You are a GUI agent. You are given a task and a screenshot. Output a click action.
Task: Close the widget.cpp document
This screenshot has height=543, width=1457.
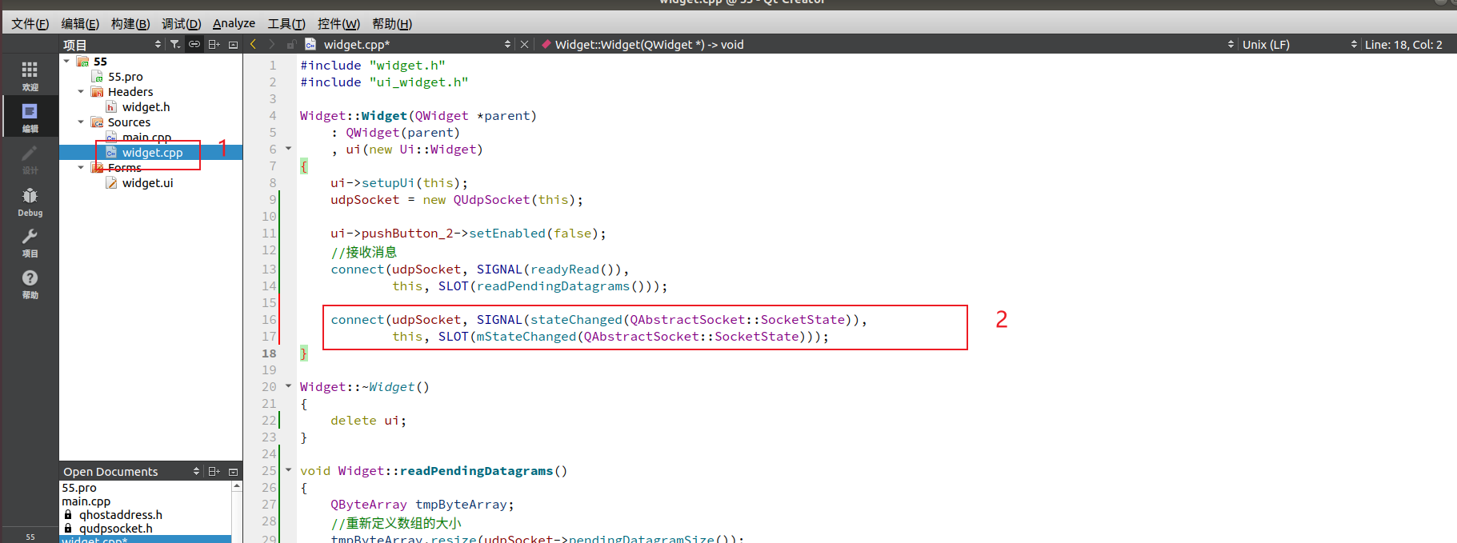[x=524, y=45]
